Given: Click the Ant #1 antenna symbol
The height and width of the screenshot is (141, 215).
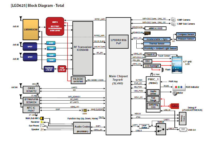Looking at the screenshot, I should click(21, 19).
